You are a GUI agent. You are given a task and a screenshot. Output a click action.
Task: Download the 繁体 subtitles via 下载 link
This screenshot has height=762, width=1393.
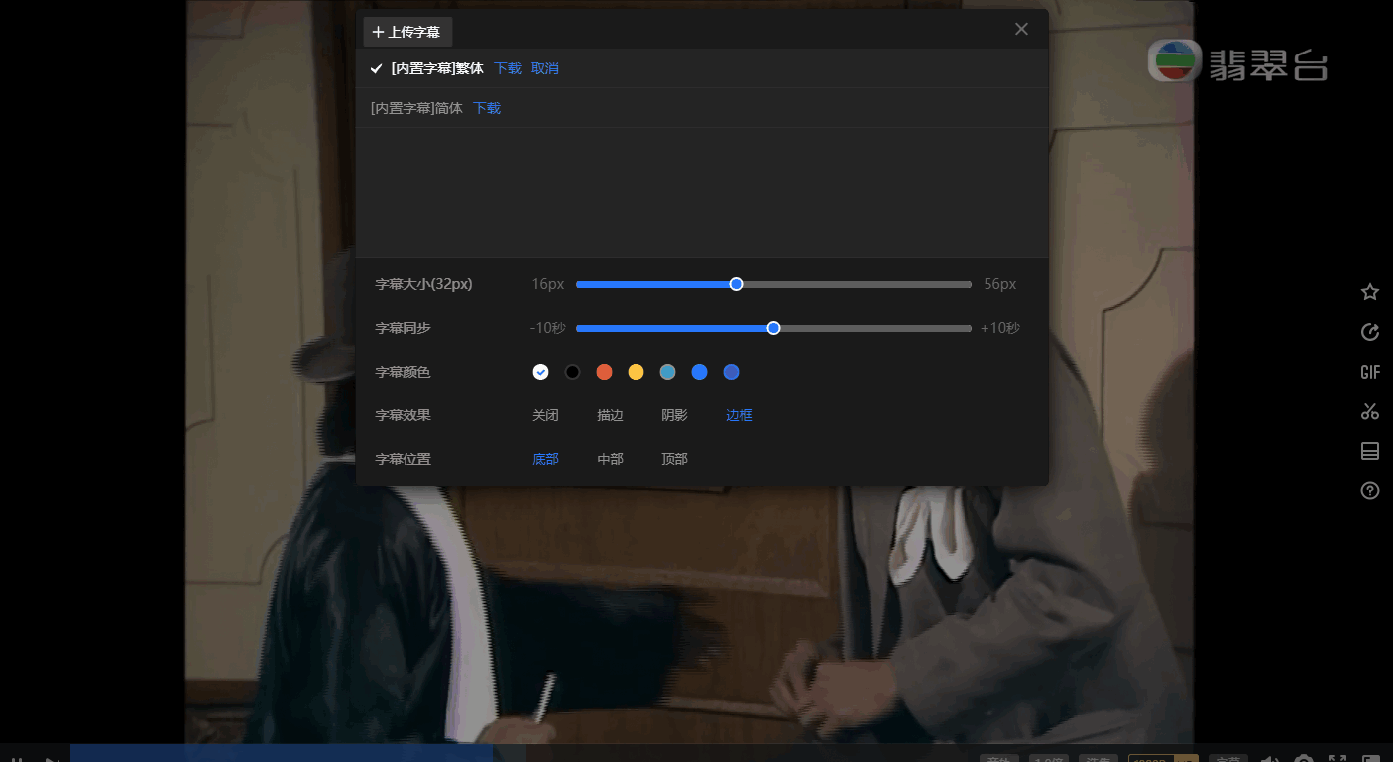[507, 67]
